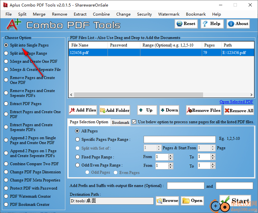Choose Specific Pages/Page Range radio
Viewport: 258px width, 213px height.
coord(78,140)
